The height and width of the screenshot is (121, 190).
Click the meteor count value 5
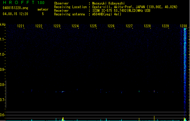(43, 14)
